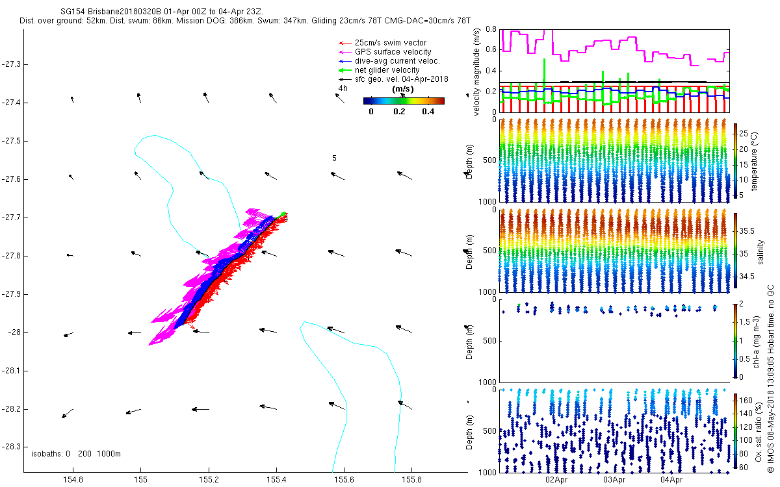Click the "35.5" tick on salinity colorbar

(x=747, y=231)
